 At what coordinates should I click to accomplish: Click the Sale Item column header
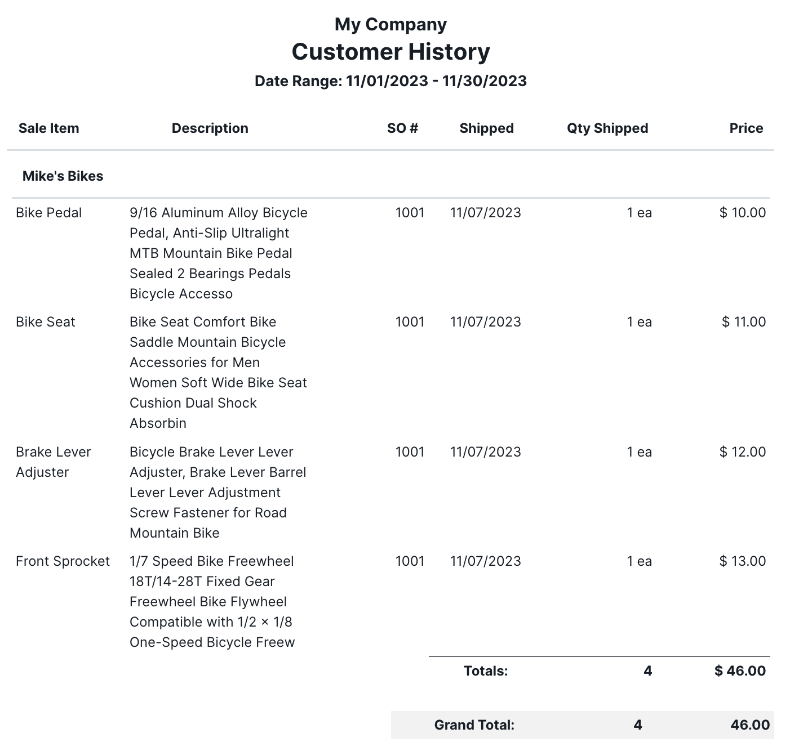(48, 128)
